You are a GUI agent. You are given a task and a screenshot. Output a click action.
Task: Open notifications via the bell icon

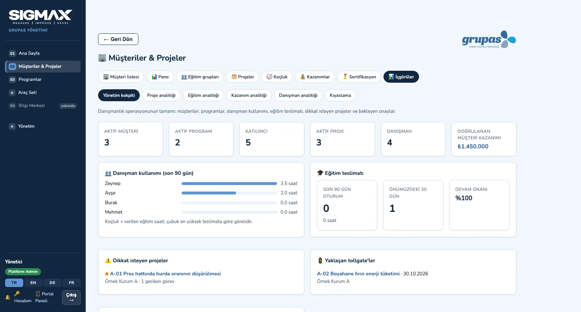click(8, 297)
